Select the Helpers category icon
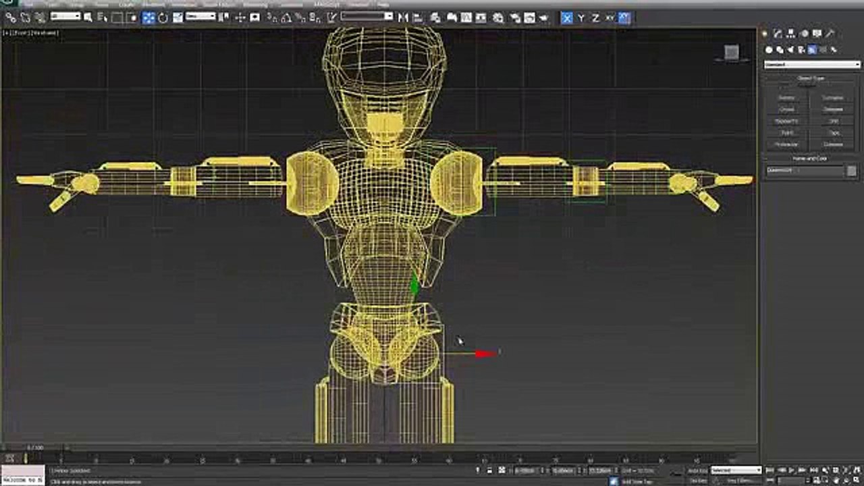The image size is (864, 486). (x=812, y=49)
